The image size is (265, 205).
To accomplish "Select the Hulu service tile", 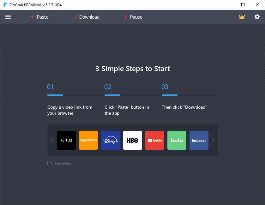I will 177,140.
